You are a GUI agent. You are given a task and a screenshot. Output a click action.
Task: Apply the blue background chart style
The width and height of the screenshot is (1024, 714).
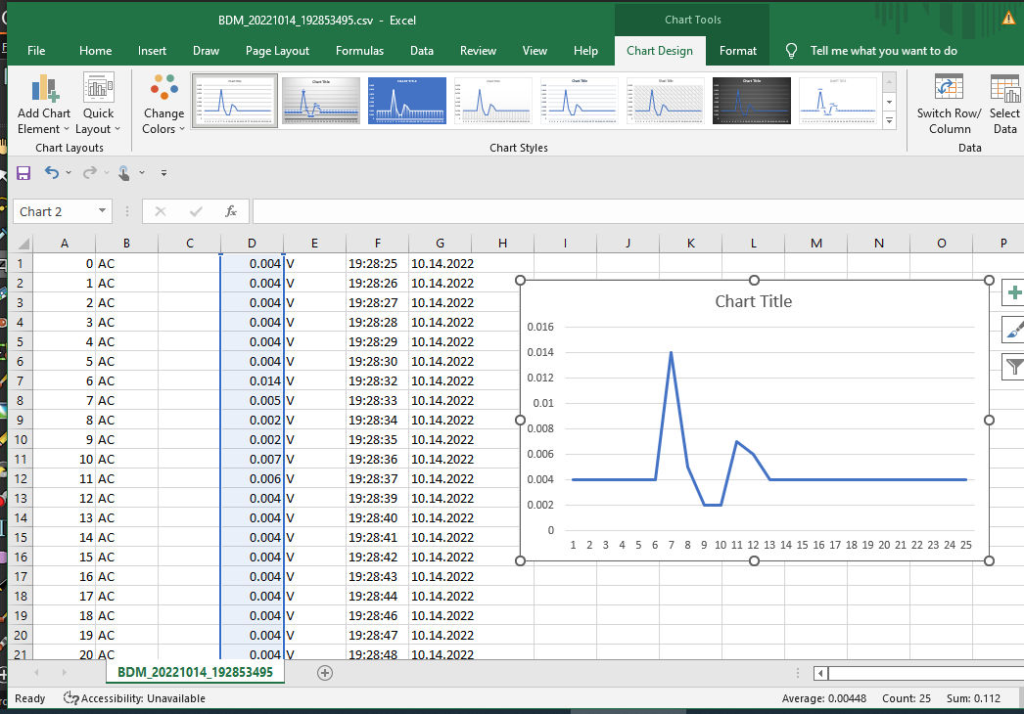tap(407, 100)
